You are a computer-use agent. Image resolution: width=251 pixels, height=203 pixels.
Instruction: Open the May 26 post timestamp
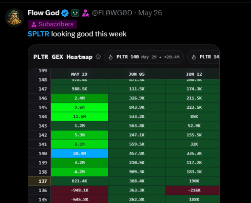(150, 13)
